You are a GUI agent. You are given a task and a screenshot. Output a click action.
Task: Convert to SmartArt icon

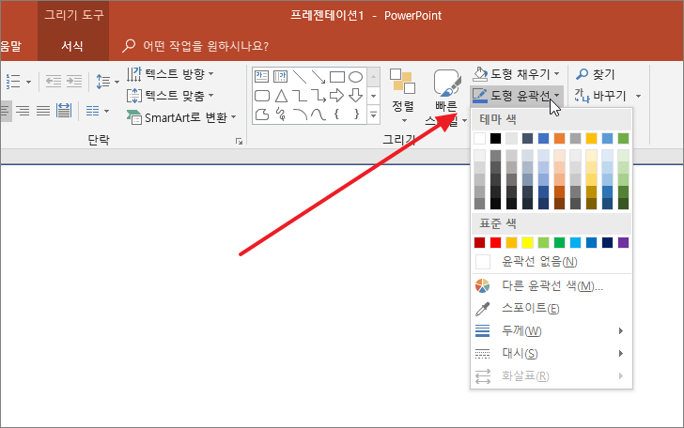(x=134, y=117)
